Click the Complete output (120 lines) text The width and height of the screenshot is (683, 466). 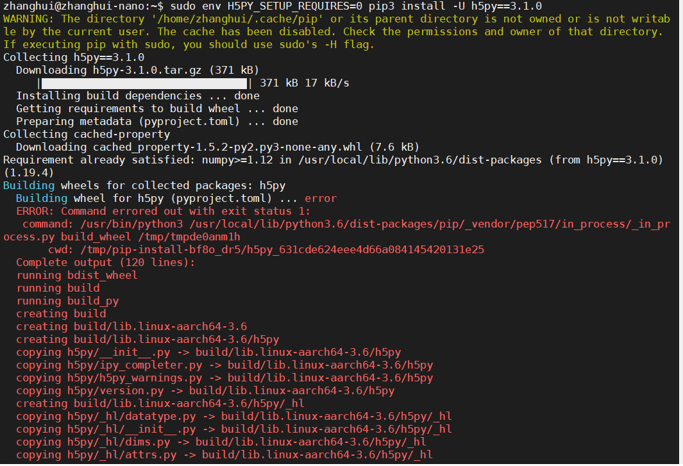tap(105, 263)
